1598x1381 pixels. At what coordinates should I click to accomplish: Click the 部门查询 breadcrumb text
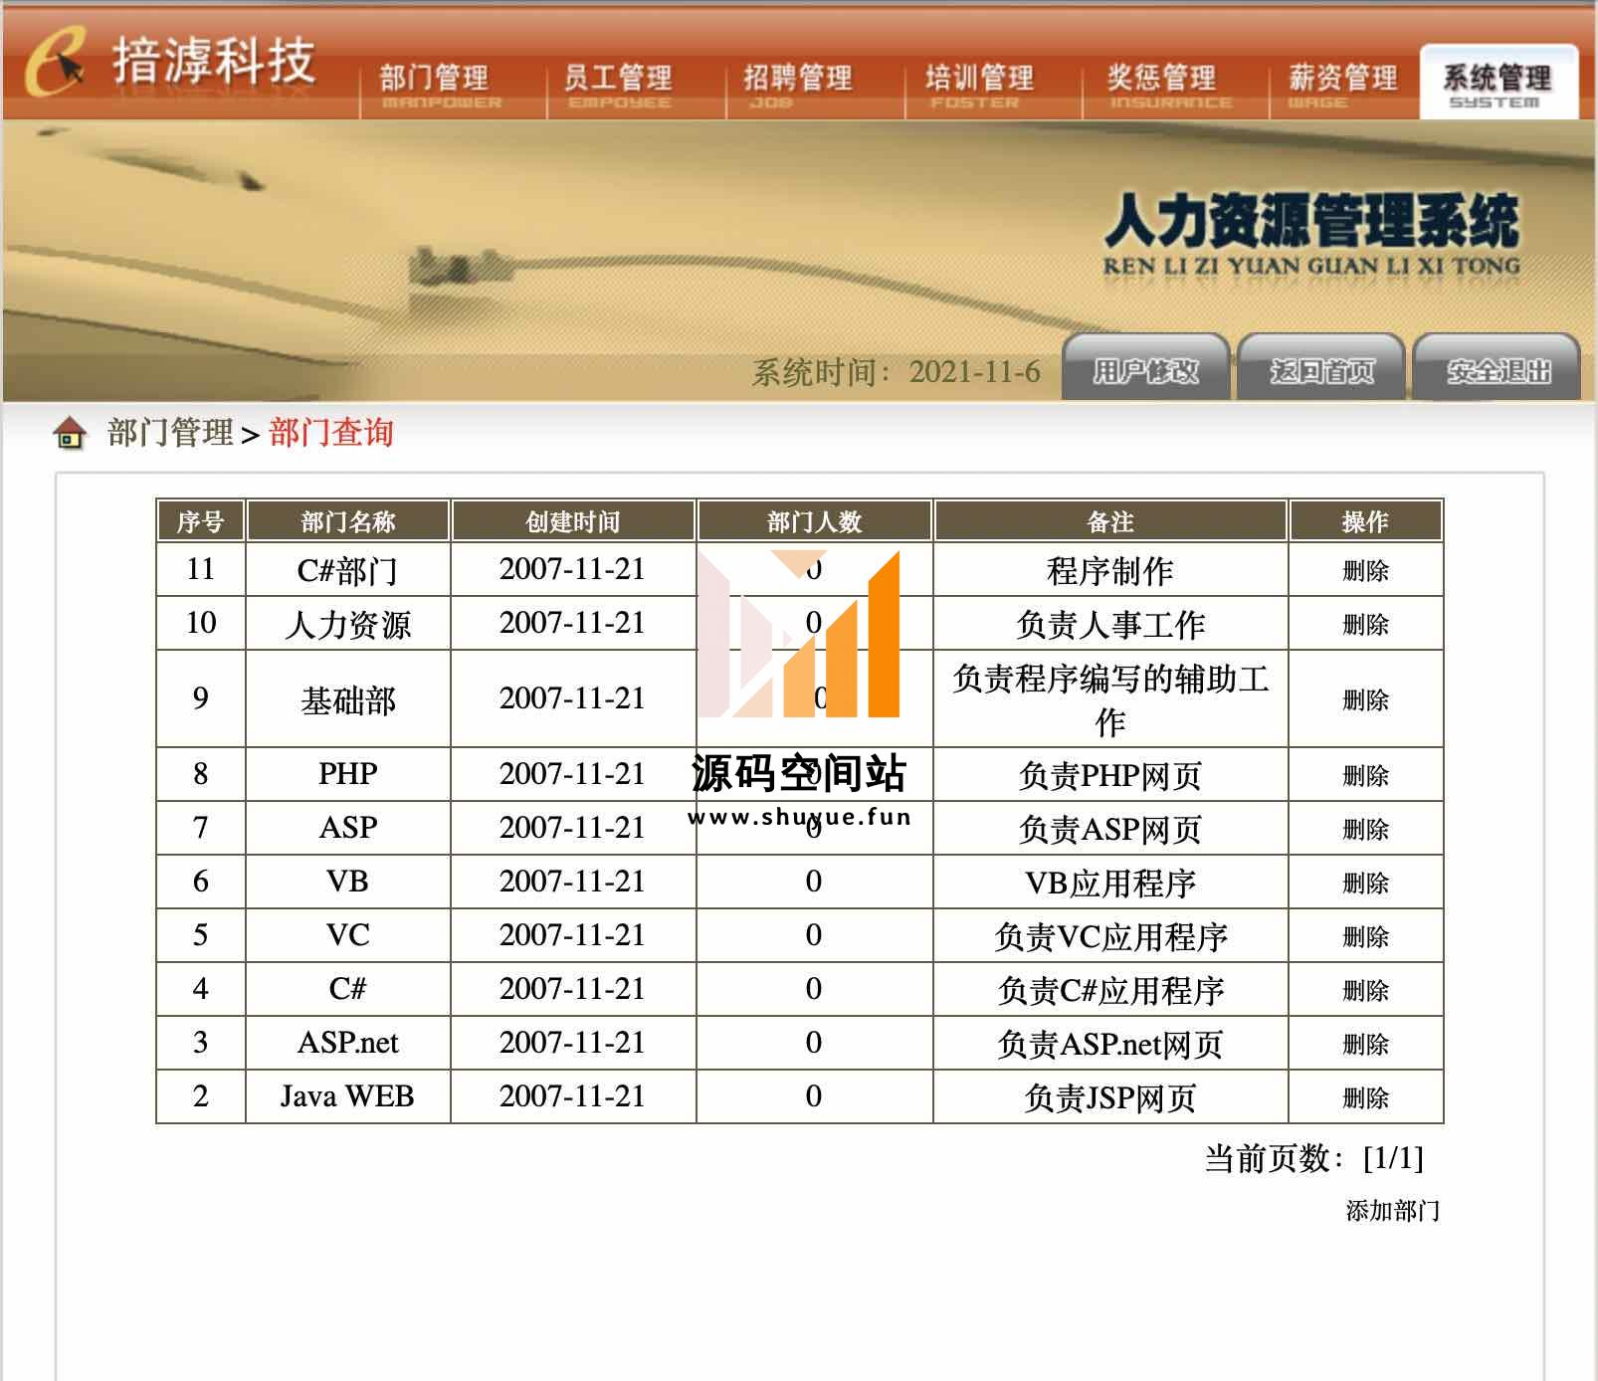(x=331, y=433)
